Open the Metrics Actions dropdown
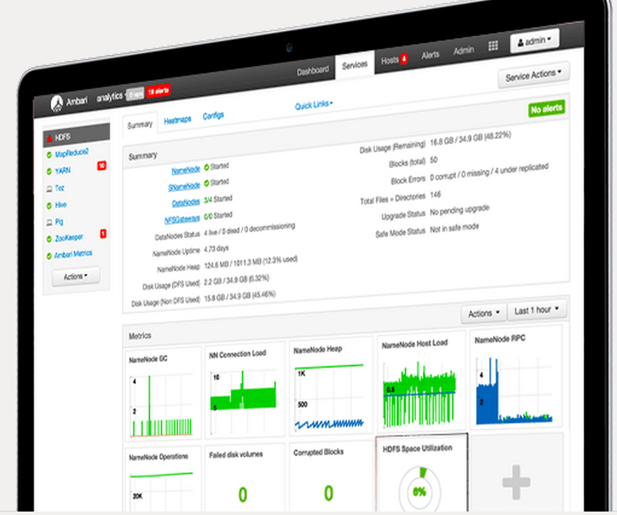617x515 pixels. tap(484, 313)
